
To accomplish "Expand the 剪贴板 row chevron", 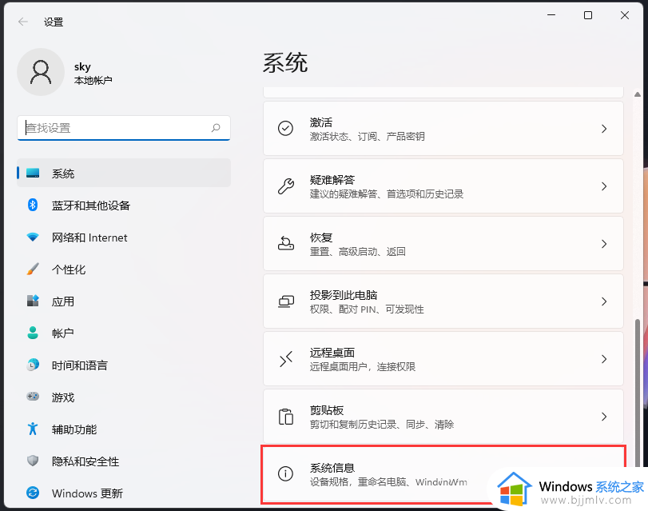I will 604,417.
